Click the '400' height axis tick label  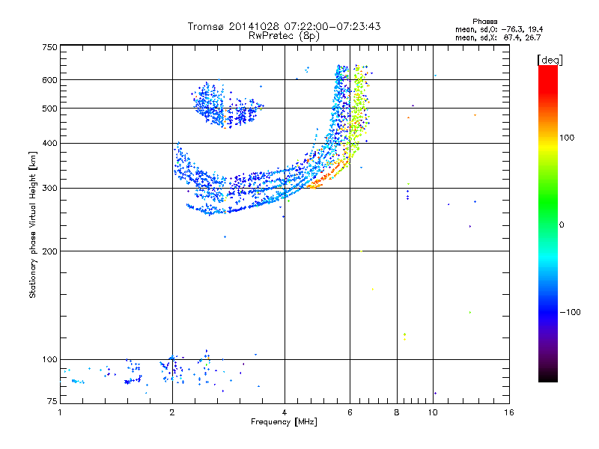click(x=49, y=144)
